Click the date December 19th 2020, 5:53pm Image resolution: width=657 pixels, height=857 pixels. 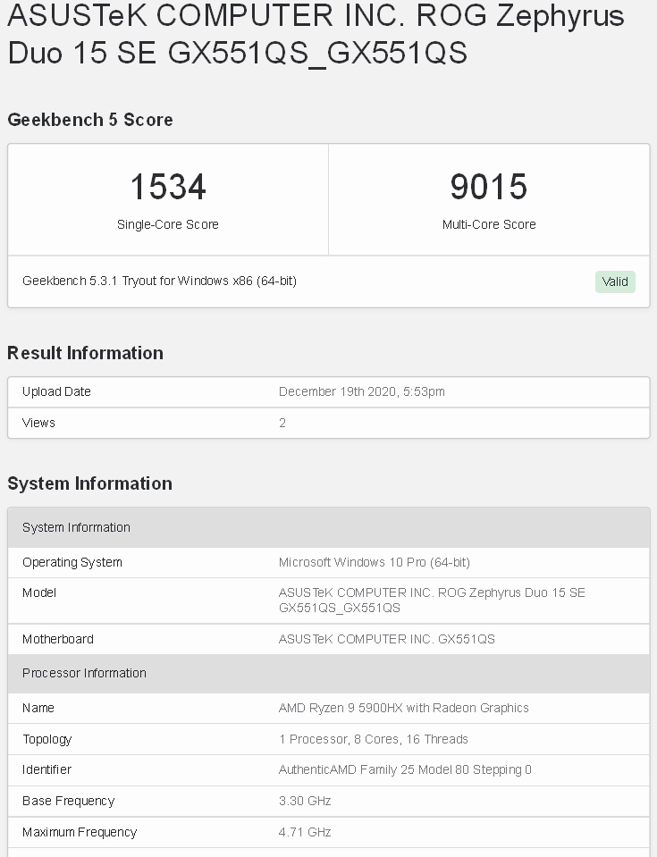coord(361,391)
